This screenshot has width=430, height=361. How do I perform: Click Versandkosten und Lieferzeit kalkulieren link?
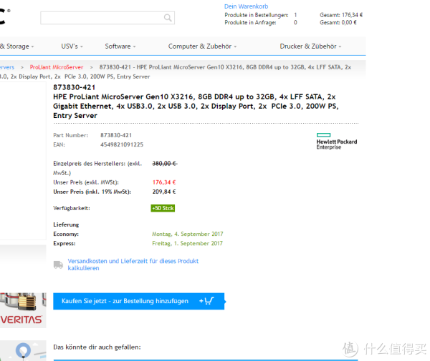(x=133, y=264)
